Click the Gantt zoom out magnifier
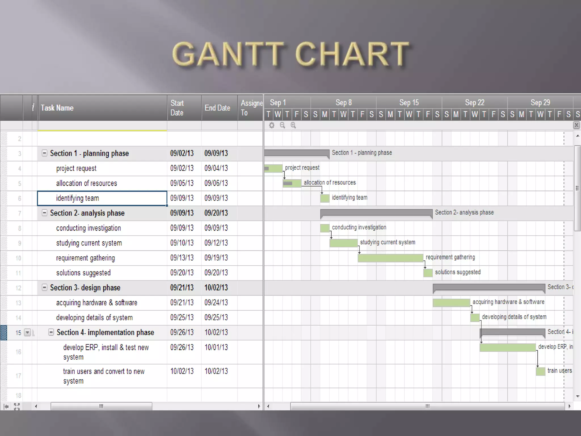This screenshot has width=581, height=436. (x=282, y=125)
